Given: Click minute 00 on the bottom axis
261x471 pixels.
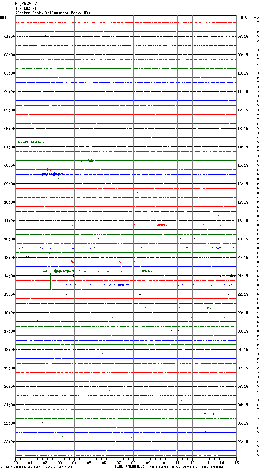Looking at the screenshot, I should (15, 463).
